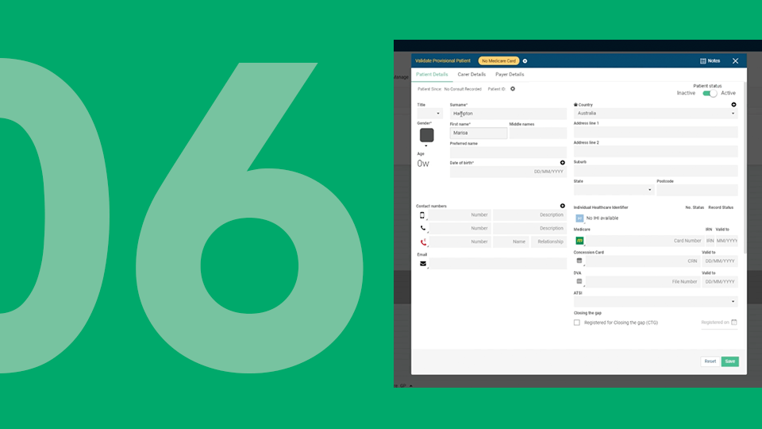Click the Medicare Valid to MM/YYYY field
Viewport: 762px width, 429px height.
726,241
